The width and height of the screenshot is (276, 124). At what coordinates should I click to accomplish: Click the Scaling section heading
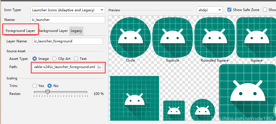(12, 78)
